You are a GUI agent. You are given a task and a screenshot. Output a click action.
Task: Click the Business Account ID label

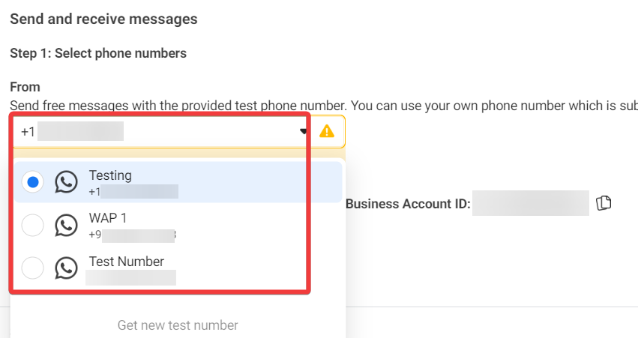click(408, 203)
